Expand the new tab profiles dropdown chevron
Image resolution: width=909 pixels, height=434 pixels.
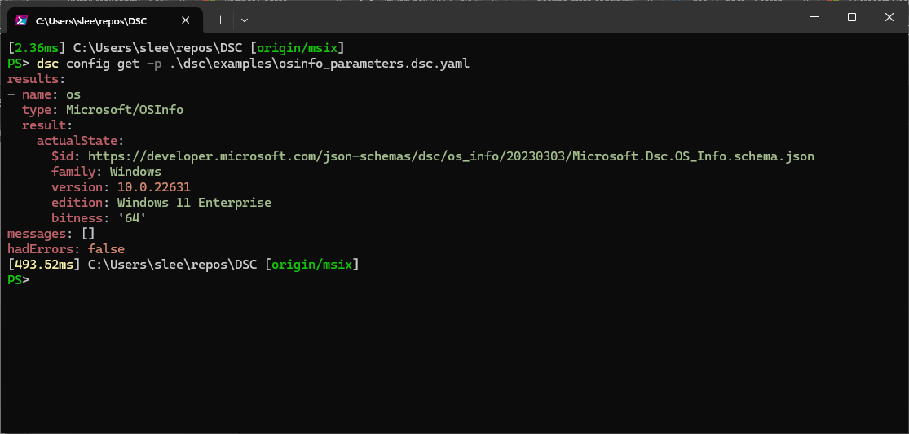tap(245, 20)
